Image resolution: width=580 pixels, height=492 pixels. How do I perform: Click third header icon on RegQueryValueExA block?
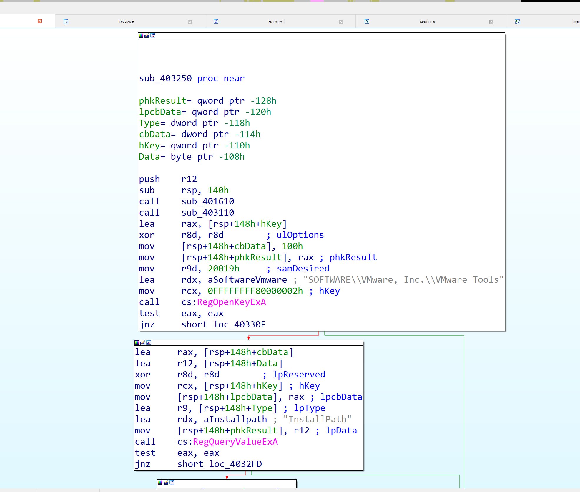pos(149,343)
